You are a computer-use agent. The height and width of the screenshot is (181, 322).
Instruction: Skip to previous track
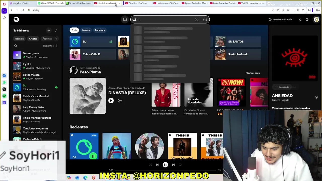click(157, 165)
